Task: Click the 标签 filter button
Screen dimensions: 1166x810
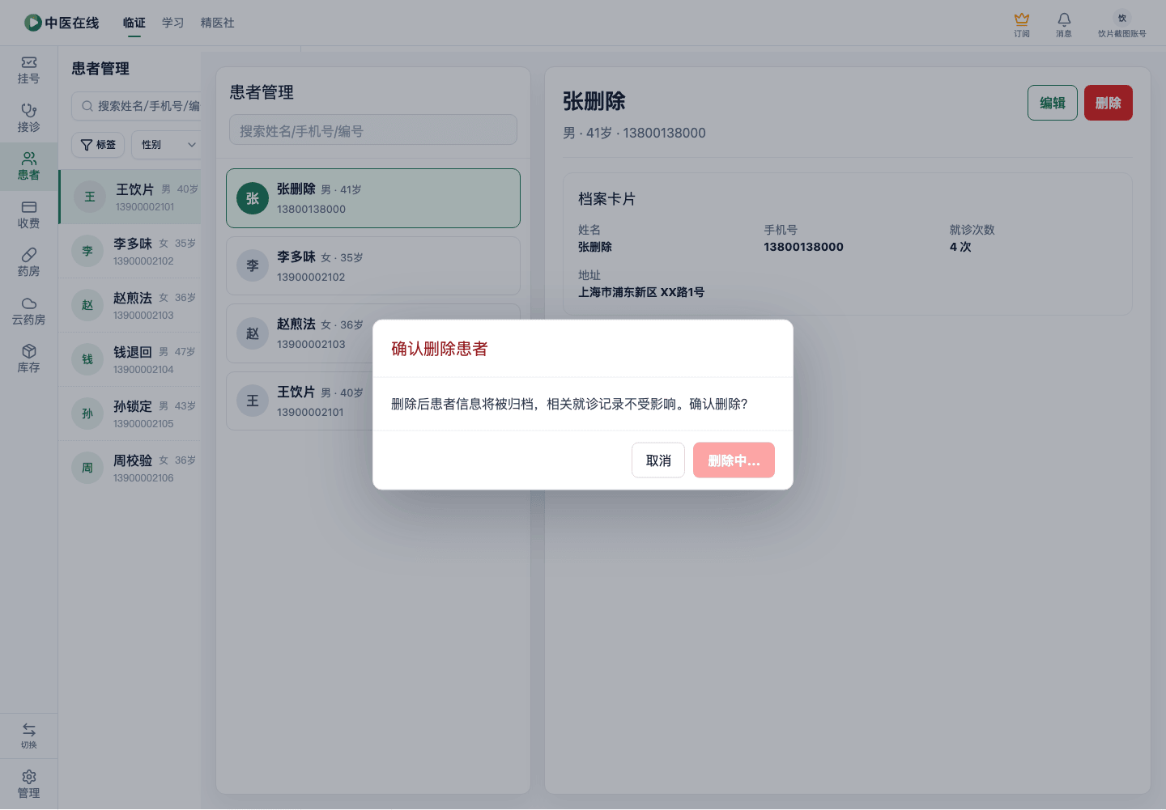Action: click(x=98, y=145)
